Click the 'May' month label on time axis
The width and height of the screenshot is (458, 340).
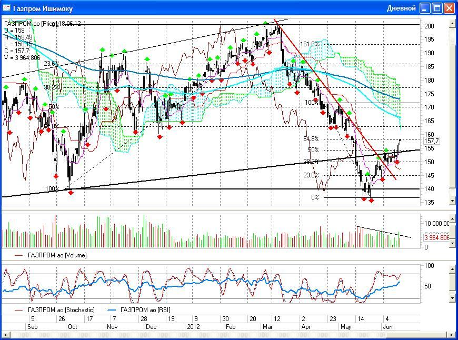pos(346,326)
